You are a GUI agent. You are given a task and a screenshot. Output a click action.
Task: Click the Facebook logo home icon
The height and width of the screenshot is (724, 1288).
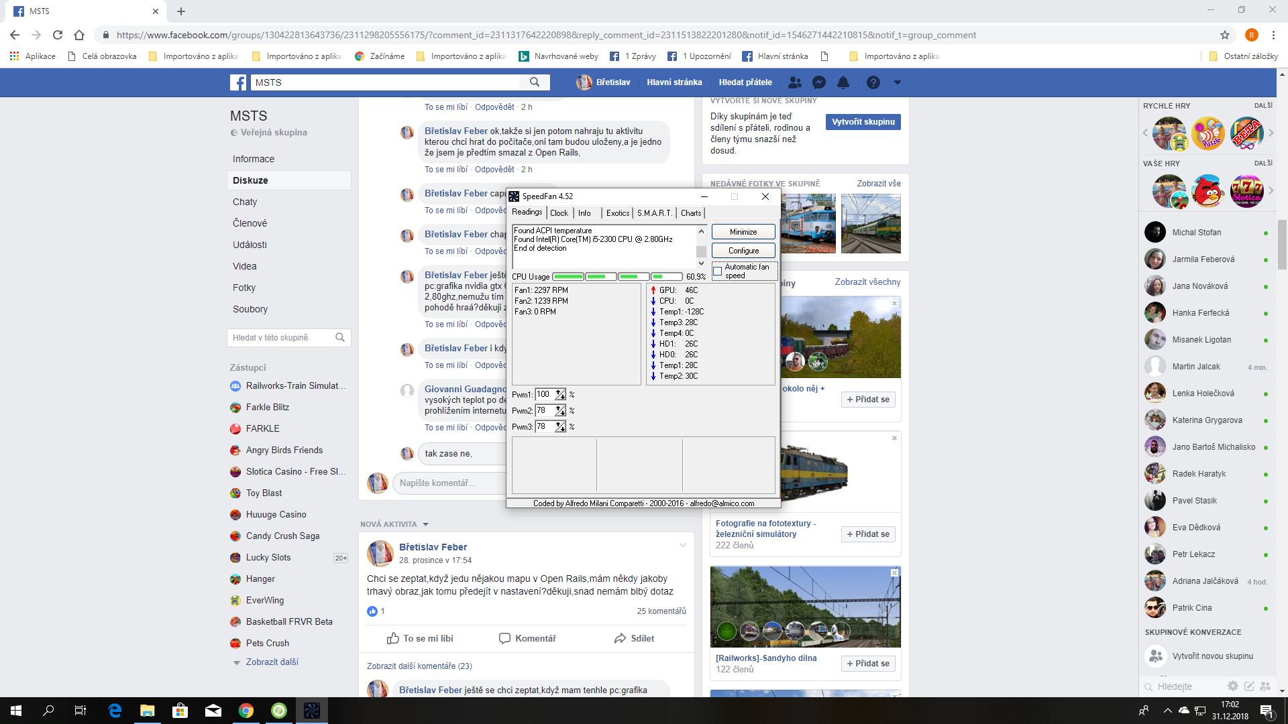click(x=238, y=82)
